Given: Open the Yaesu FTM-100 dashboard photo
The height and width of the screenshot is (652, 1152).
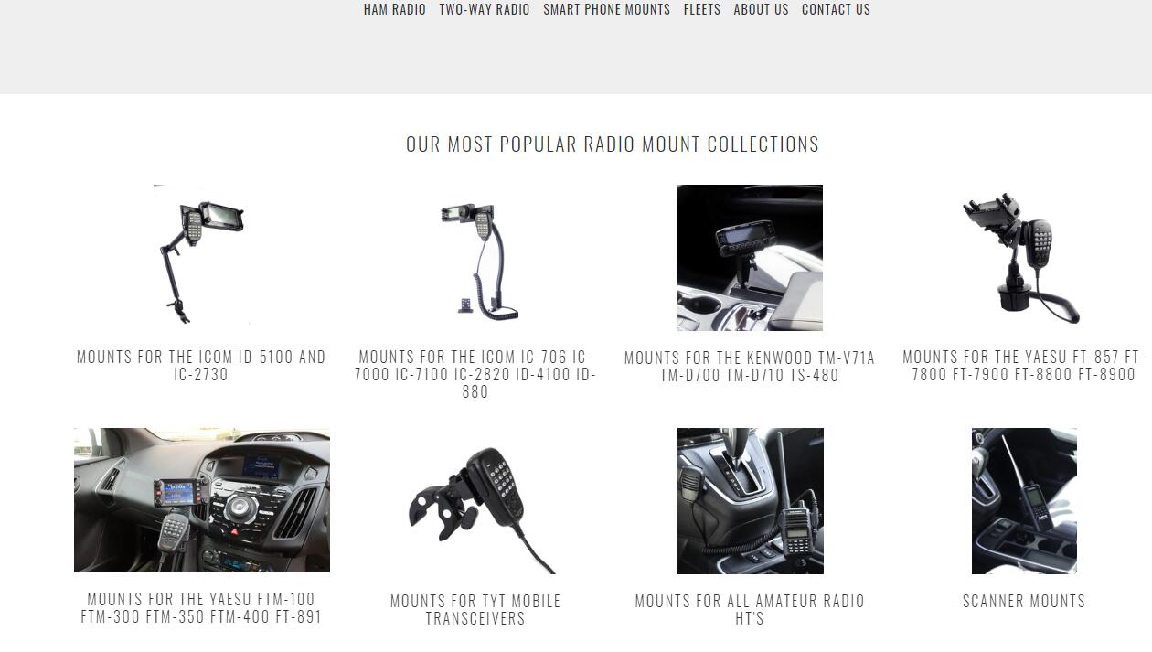Looking at the screenshot, I should pos(202,500).
